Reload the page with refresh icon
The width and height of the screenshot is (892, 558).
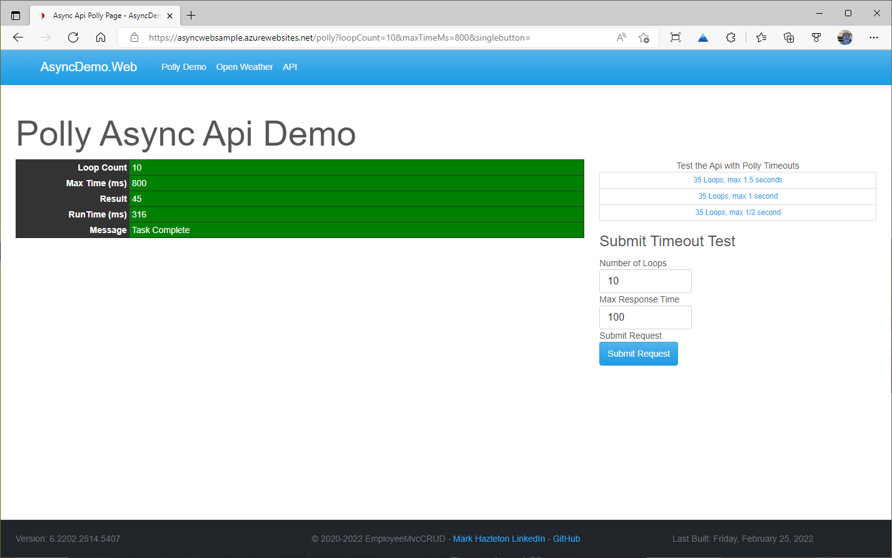point(73,37)
